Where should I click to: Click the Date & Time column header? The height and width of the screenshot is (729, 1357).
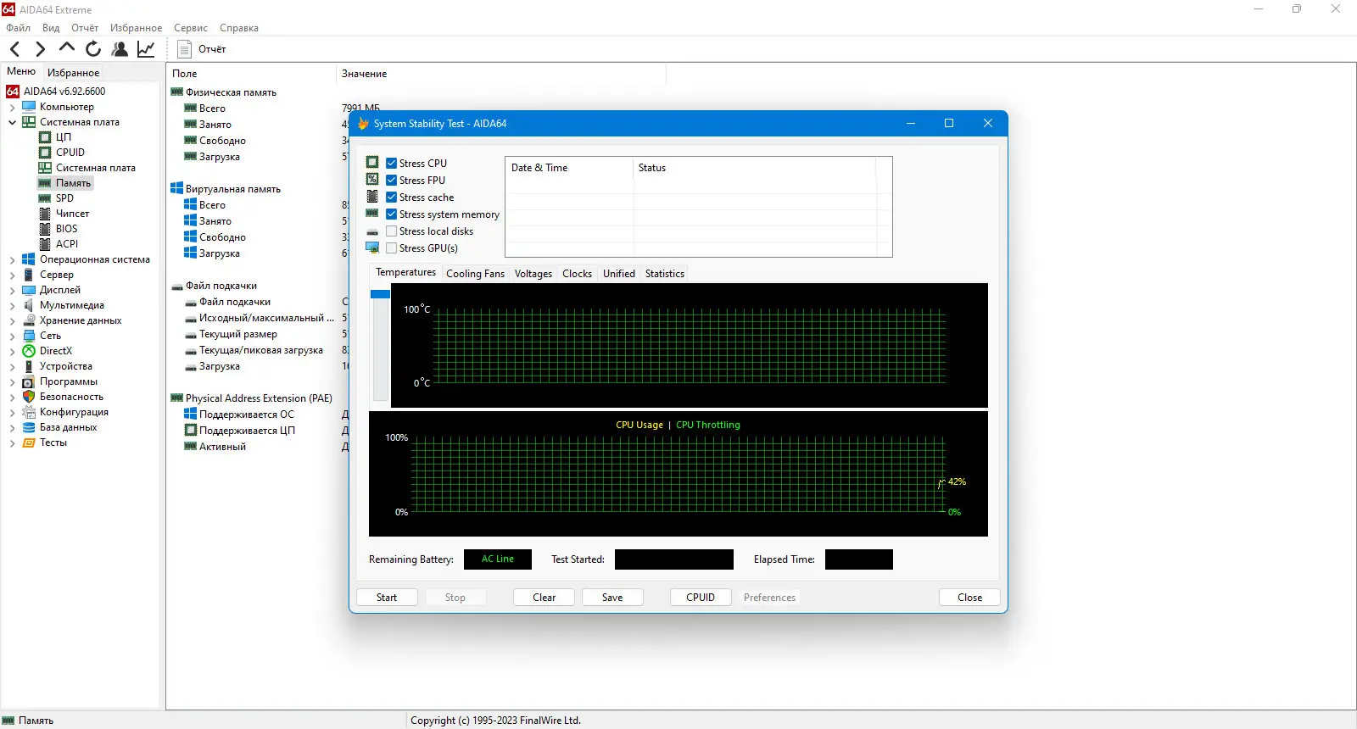pos(569,168)
